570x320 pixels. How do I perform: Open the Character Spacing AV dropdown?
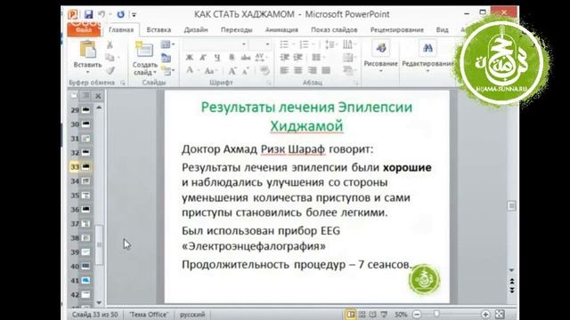[x=261, y=57]
